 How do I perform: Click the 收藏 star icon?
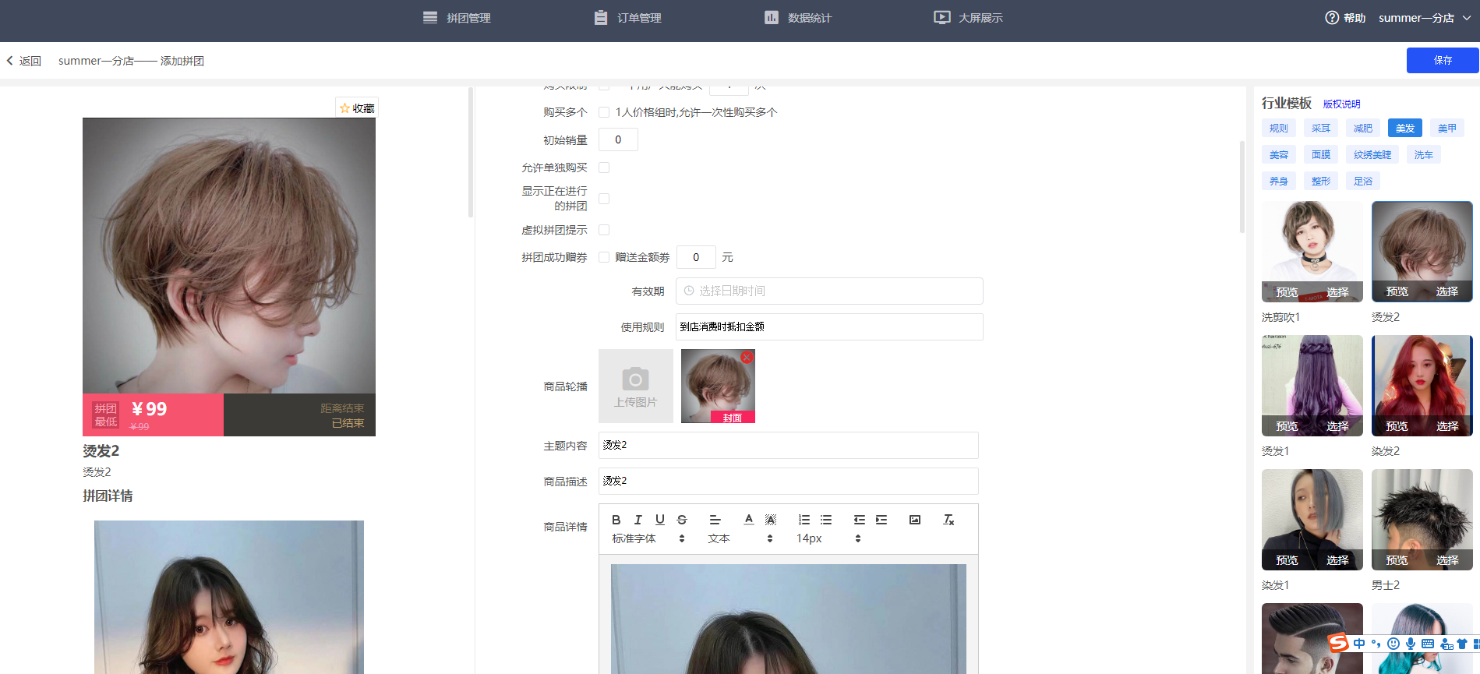(x=344, y=108)
